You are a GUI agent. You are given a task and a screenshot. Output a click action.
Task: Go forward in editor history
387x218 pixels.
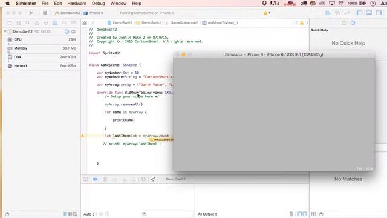[101, 23]
